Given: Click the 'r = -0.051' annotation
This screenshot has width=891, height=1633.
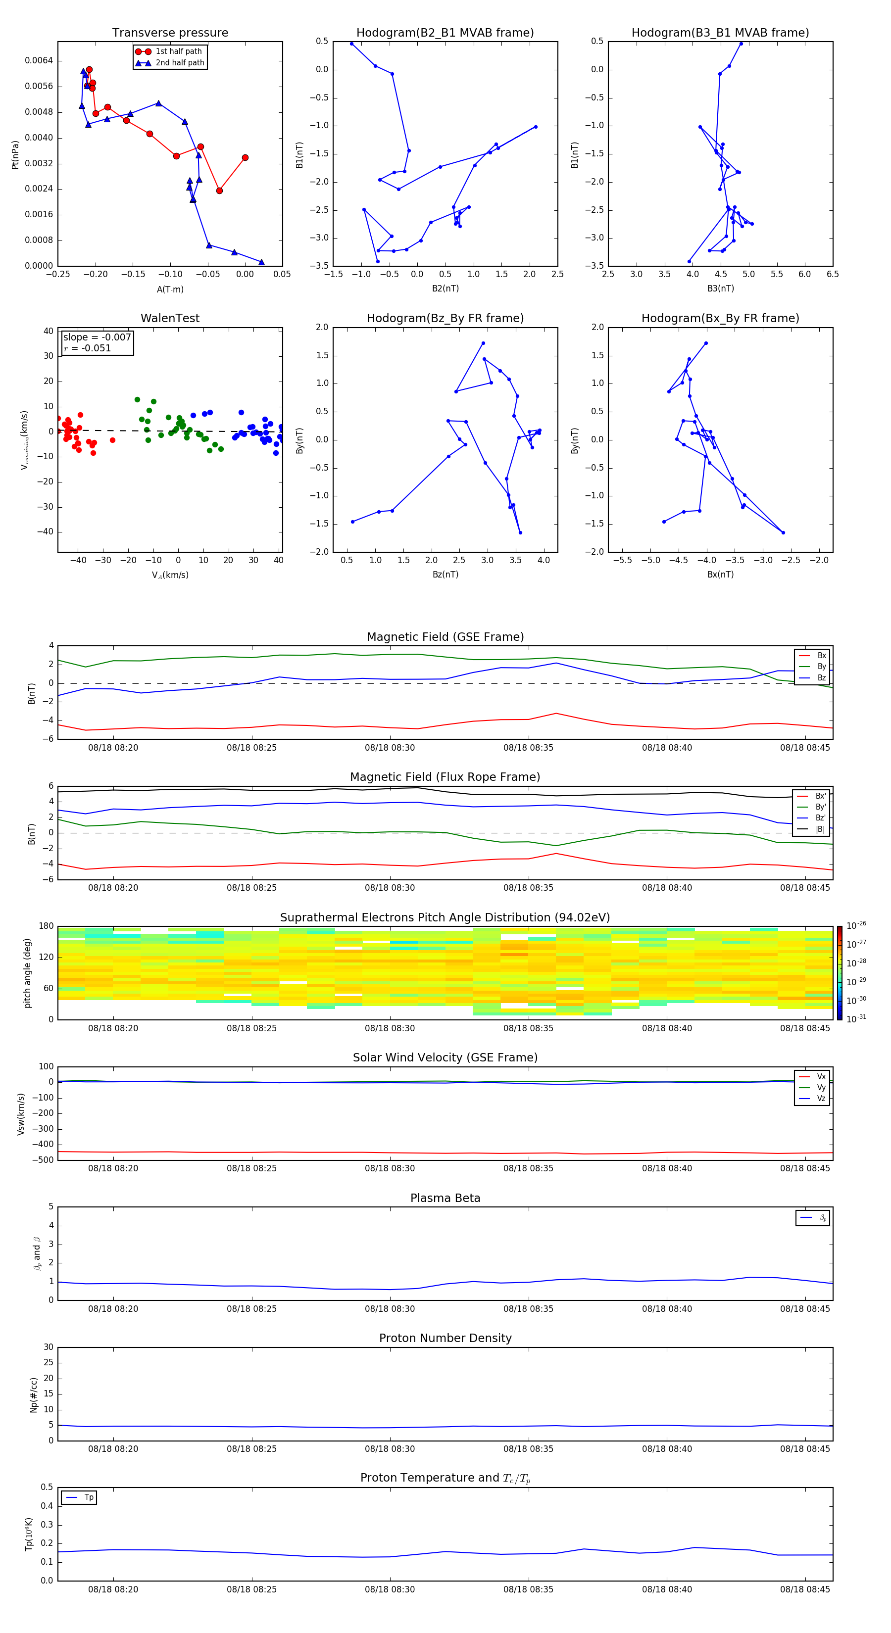Looking at the screenshot, I should [88, 348].
